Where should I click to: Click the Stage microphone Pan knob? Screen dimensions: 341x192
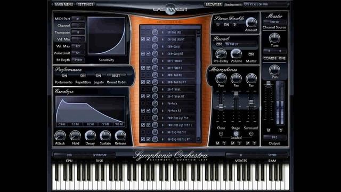click(236, 78)
